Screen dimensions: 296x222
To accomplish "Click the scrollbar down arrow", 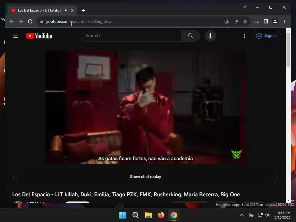I will 288,200.
